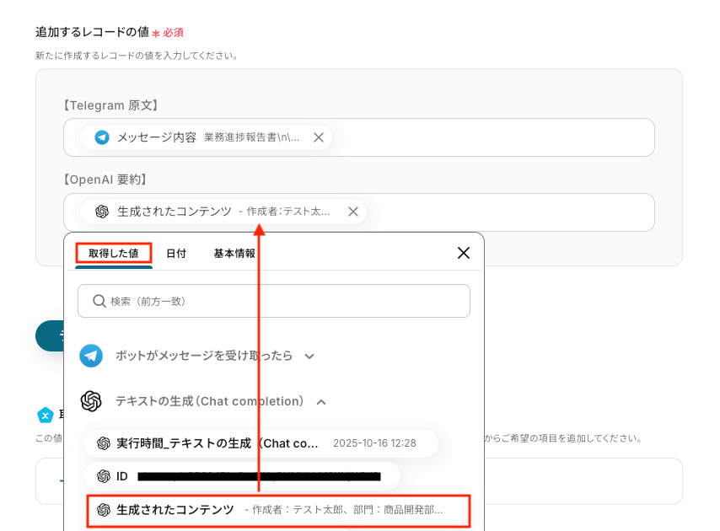This screenshot has height=531, width=720.
Task: Click the 追加するレコードの値 heading
Action: tap(92, 32)
